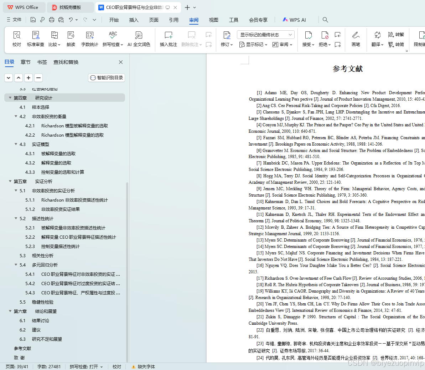Switch to the 开始 ribbon tab

[114, 20]
